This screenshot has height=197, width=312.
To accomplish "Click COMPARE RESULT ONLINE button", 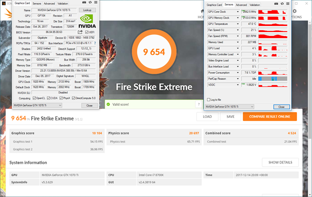I will coord(270,117).
